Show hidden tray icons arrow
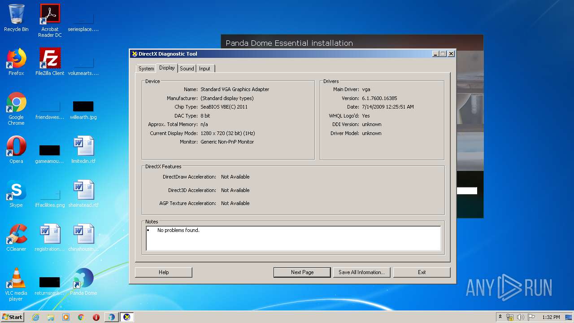 click(x=500, y=317)
